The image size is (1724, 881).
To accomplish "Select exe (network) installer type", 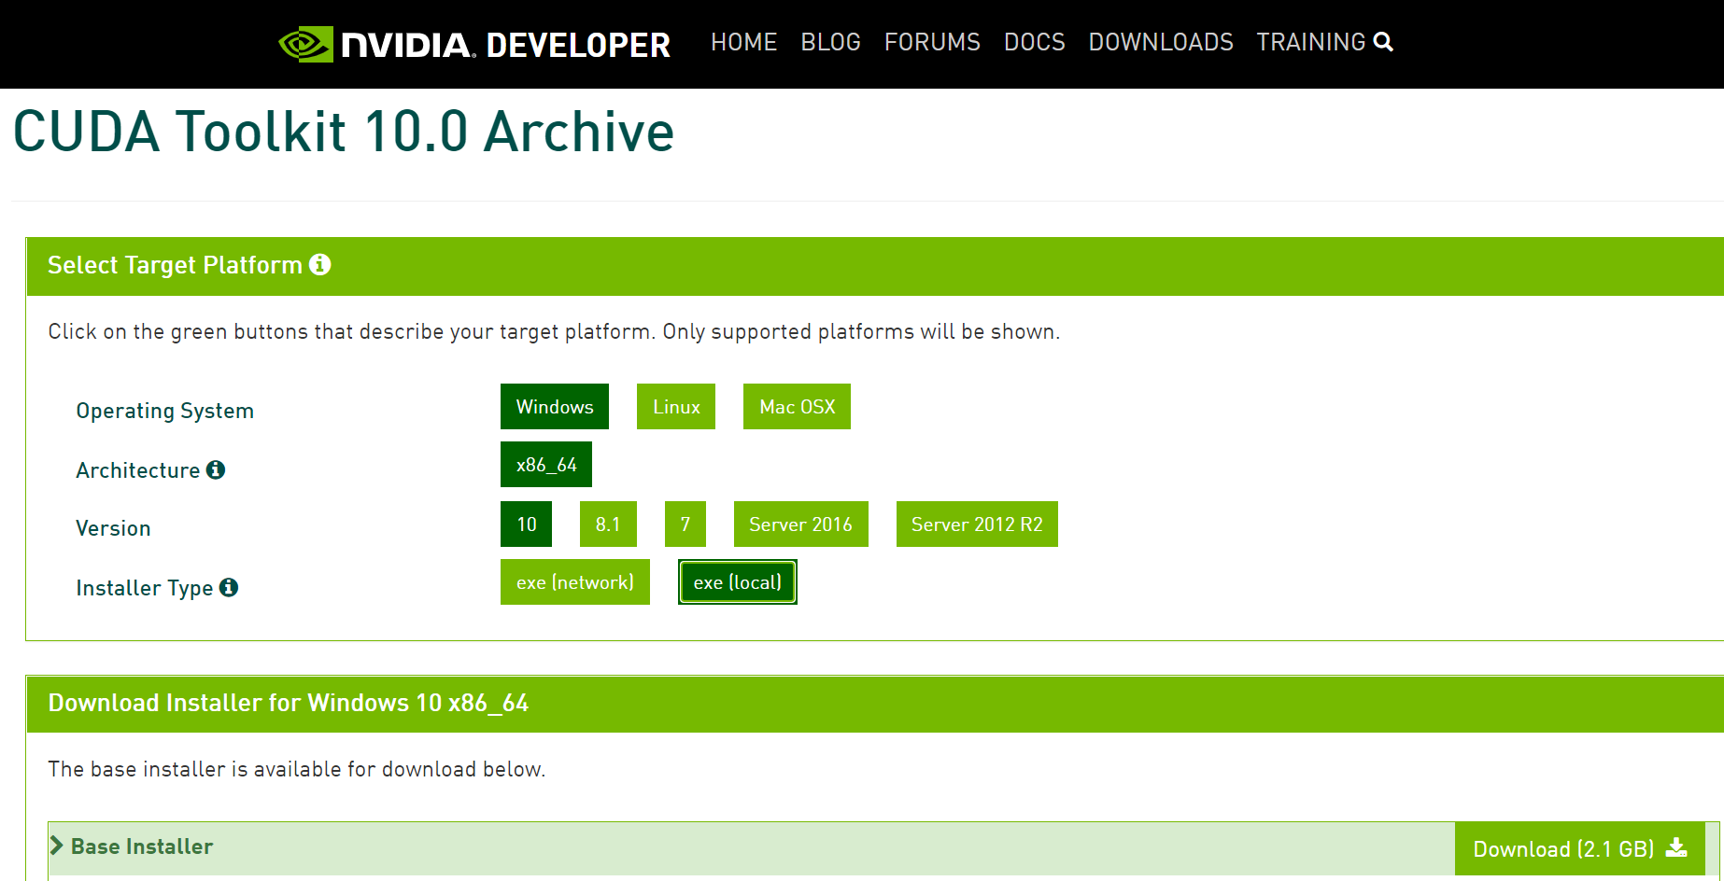I will [x=575, y=582].
